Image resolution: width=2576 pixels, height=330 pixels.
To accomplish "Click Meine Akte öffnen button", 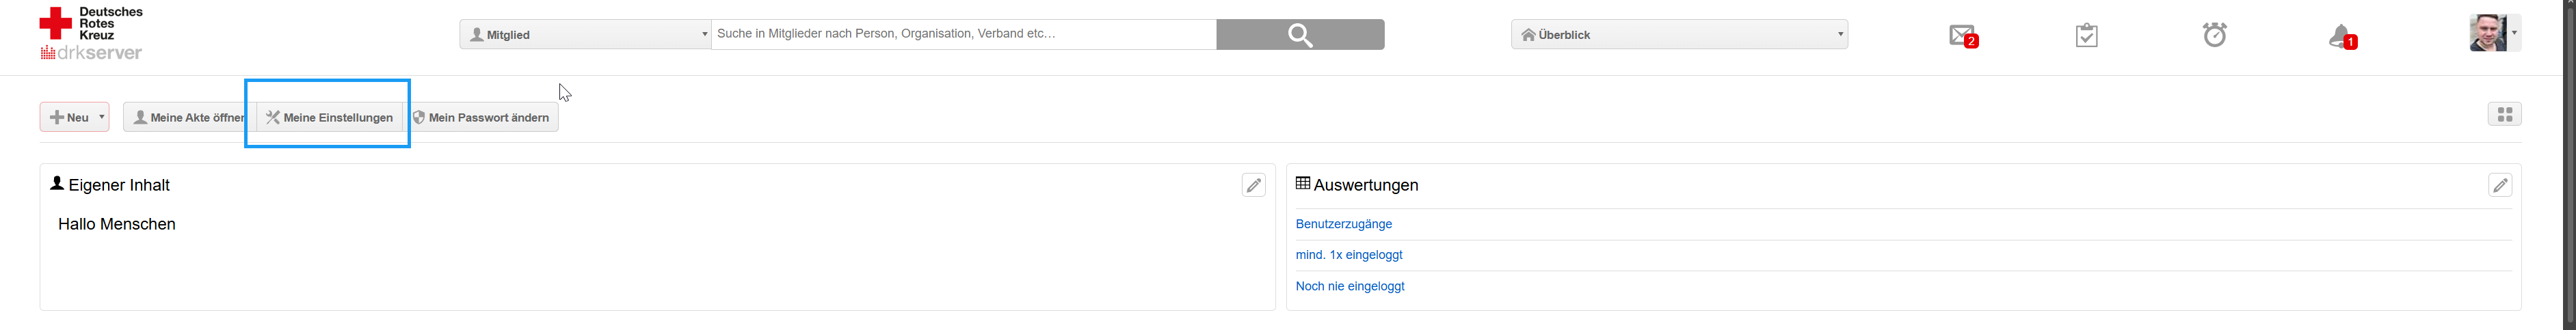I will pos(187,118).
